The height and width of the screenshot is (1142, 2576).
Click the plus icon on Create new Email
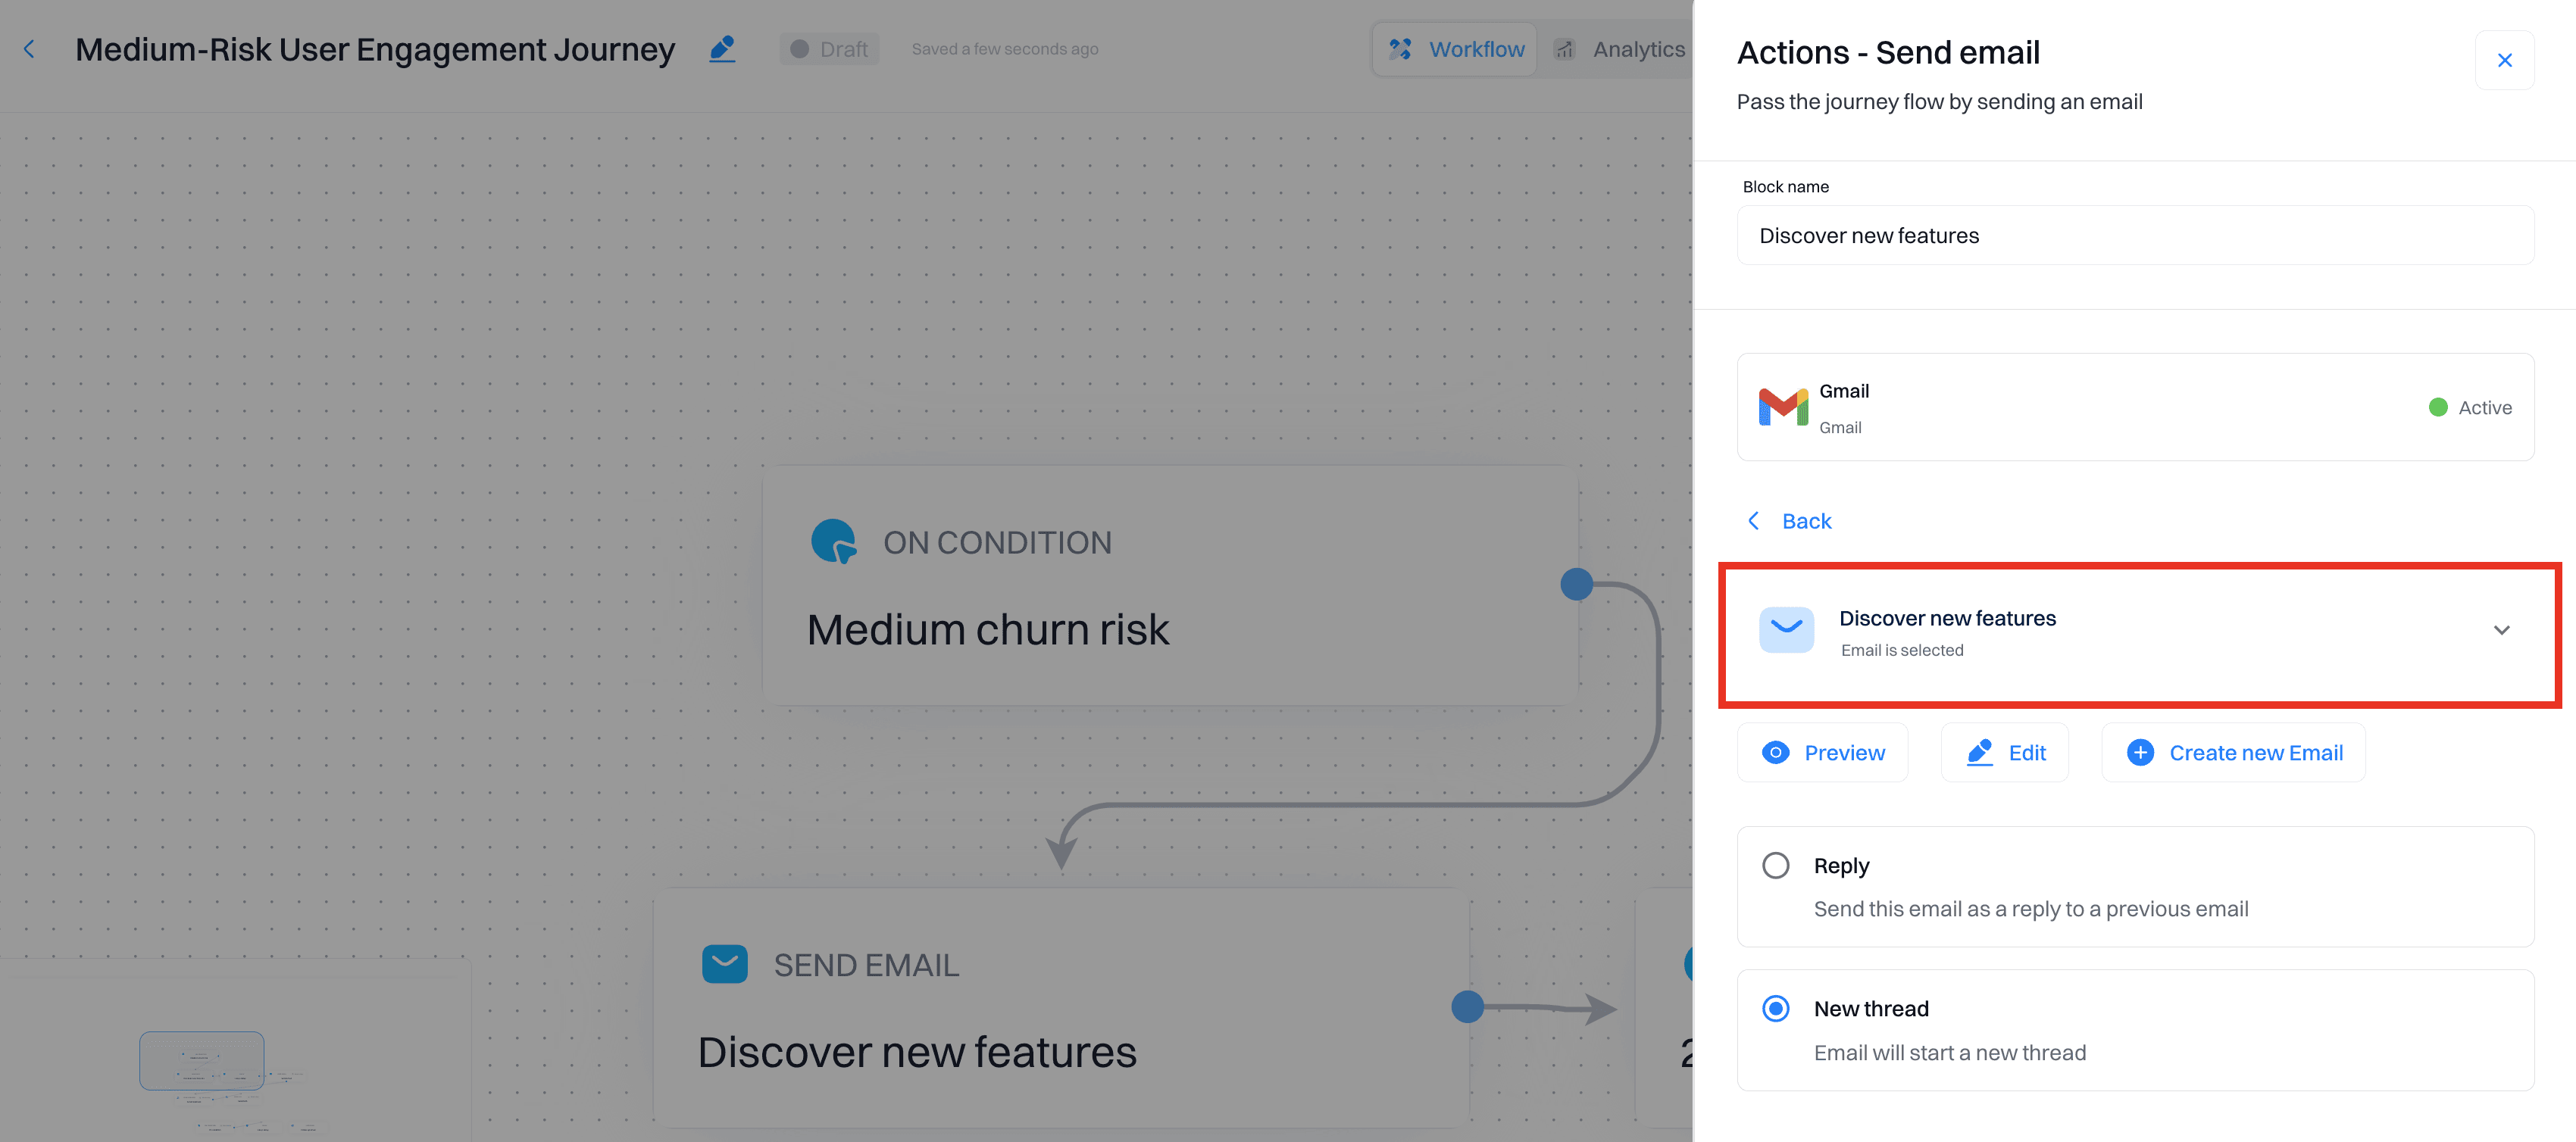click(2140, 752)
